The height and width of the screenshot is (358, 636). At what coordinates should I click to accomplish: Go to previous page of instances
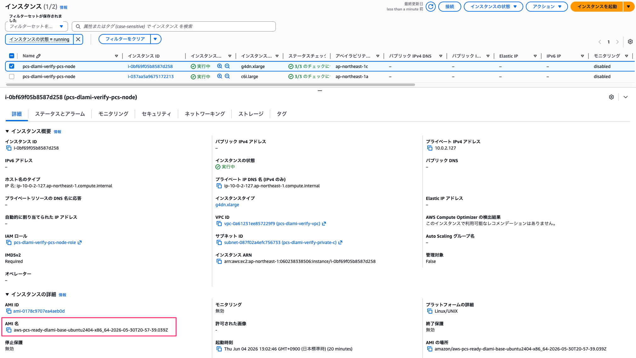tap(600, 42)
